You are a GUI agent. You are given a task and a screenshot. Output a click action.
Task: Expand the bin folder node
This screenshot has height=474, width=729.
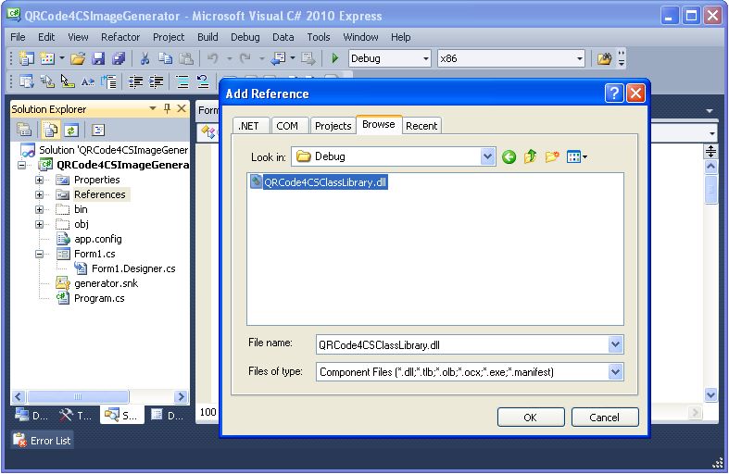coord(39,209)
